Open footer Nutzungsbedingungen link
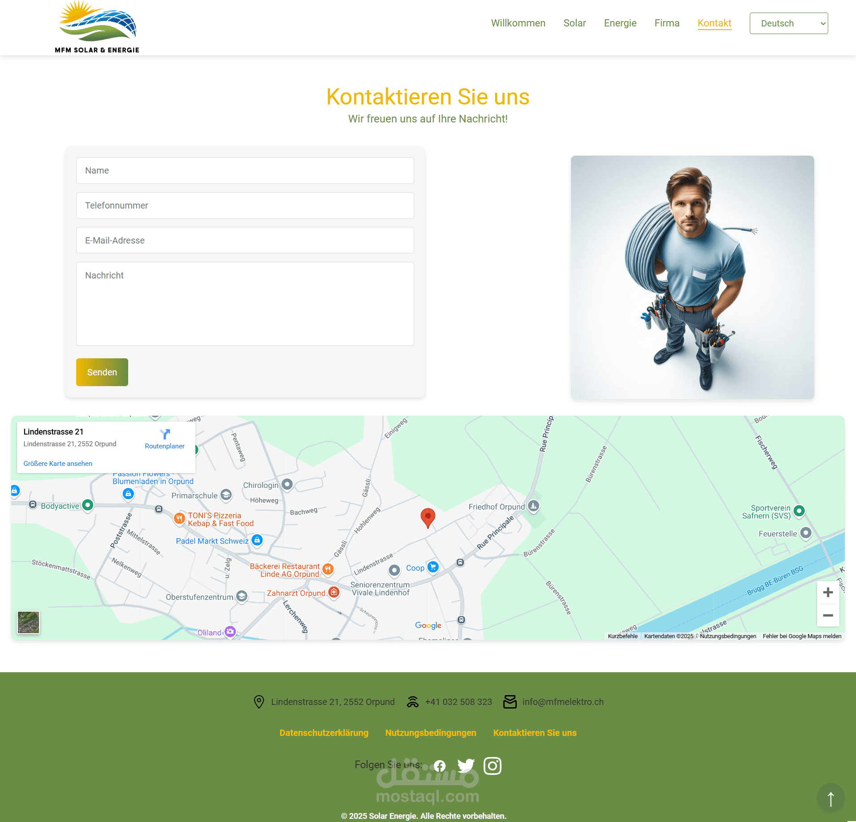 point(431,733)
